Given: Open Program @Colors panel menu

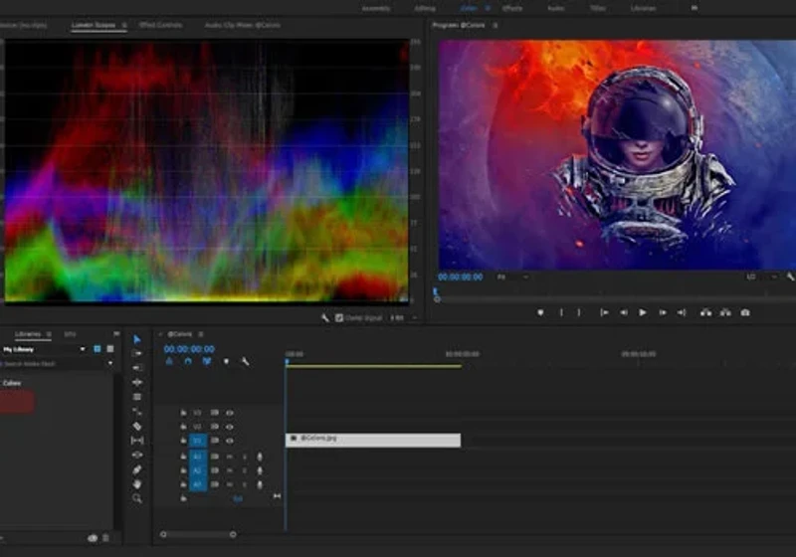Looking at the screenshot, I should pos(496,25).
